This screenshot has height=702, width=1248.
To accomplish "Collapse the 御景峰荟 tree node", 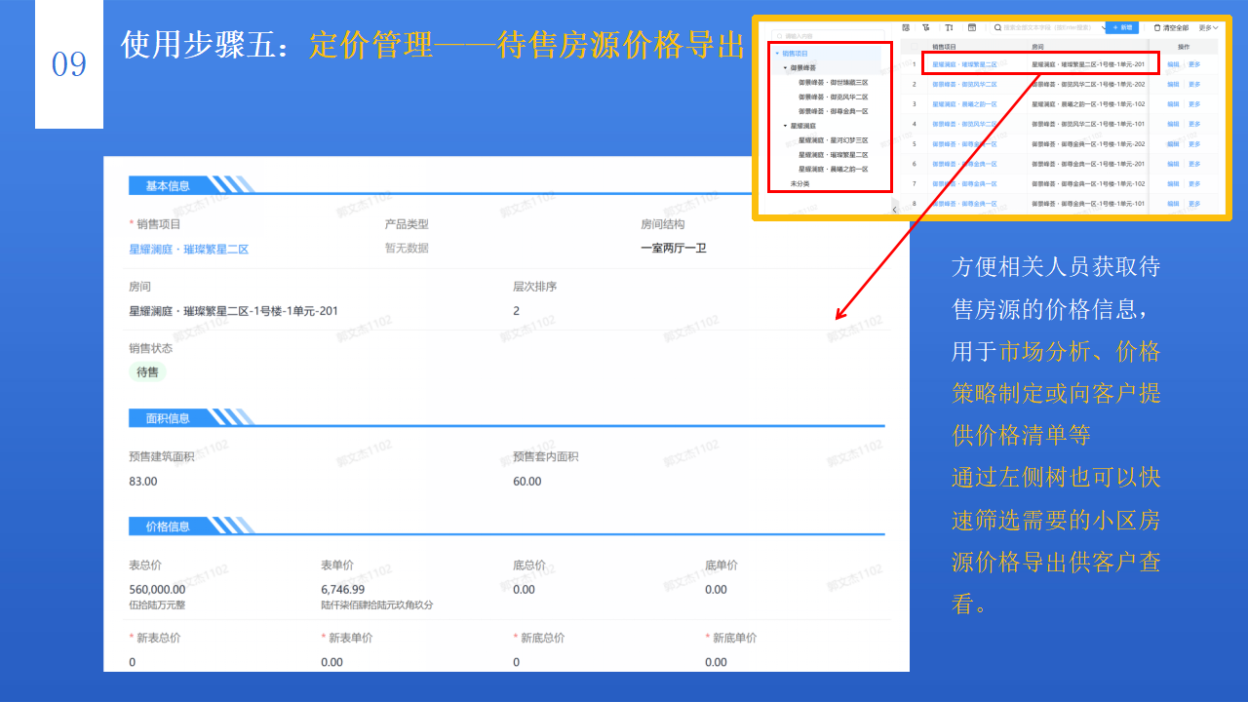I will [785, 66].
